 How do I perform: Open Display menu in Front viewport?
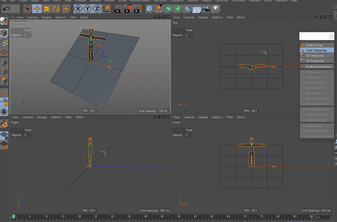(x=203, y=117)
